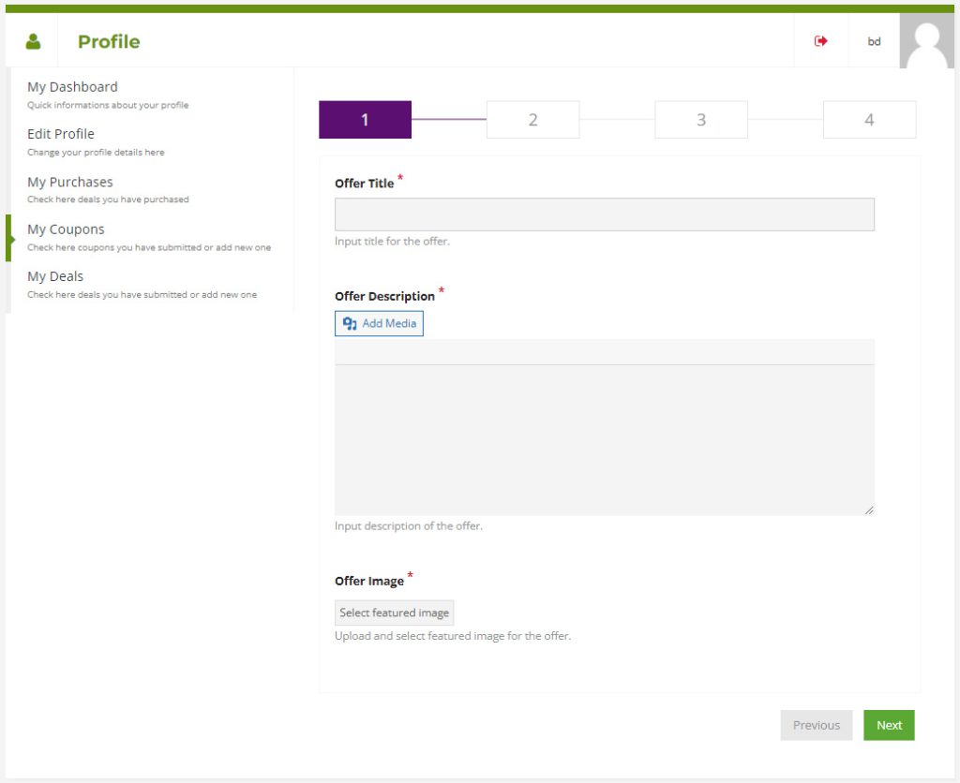Select step 1 of the wizard
960x783 pixels.
click(365, 120)
